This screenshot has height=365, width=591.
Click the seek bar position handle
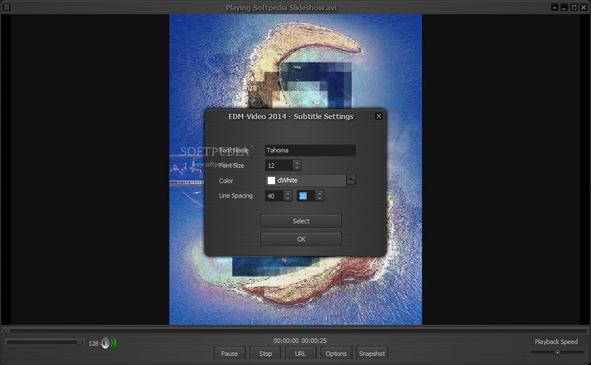click(7, 331)
